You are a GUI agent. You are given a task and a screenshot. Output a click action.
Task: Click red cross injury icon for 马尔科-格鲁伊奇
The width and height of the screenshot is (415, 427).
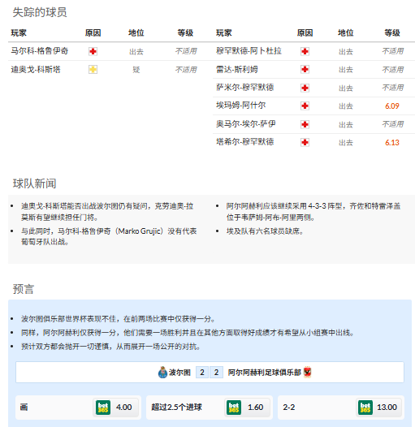pyautogui.click(x=93, y=51)
